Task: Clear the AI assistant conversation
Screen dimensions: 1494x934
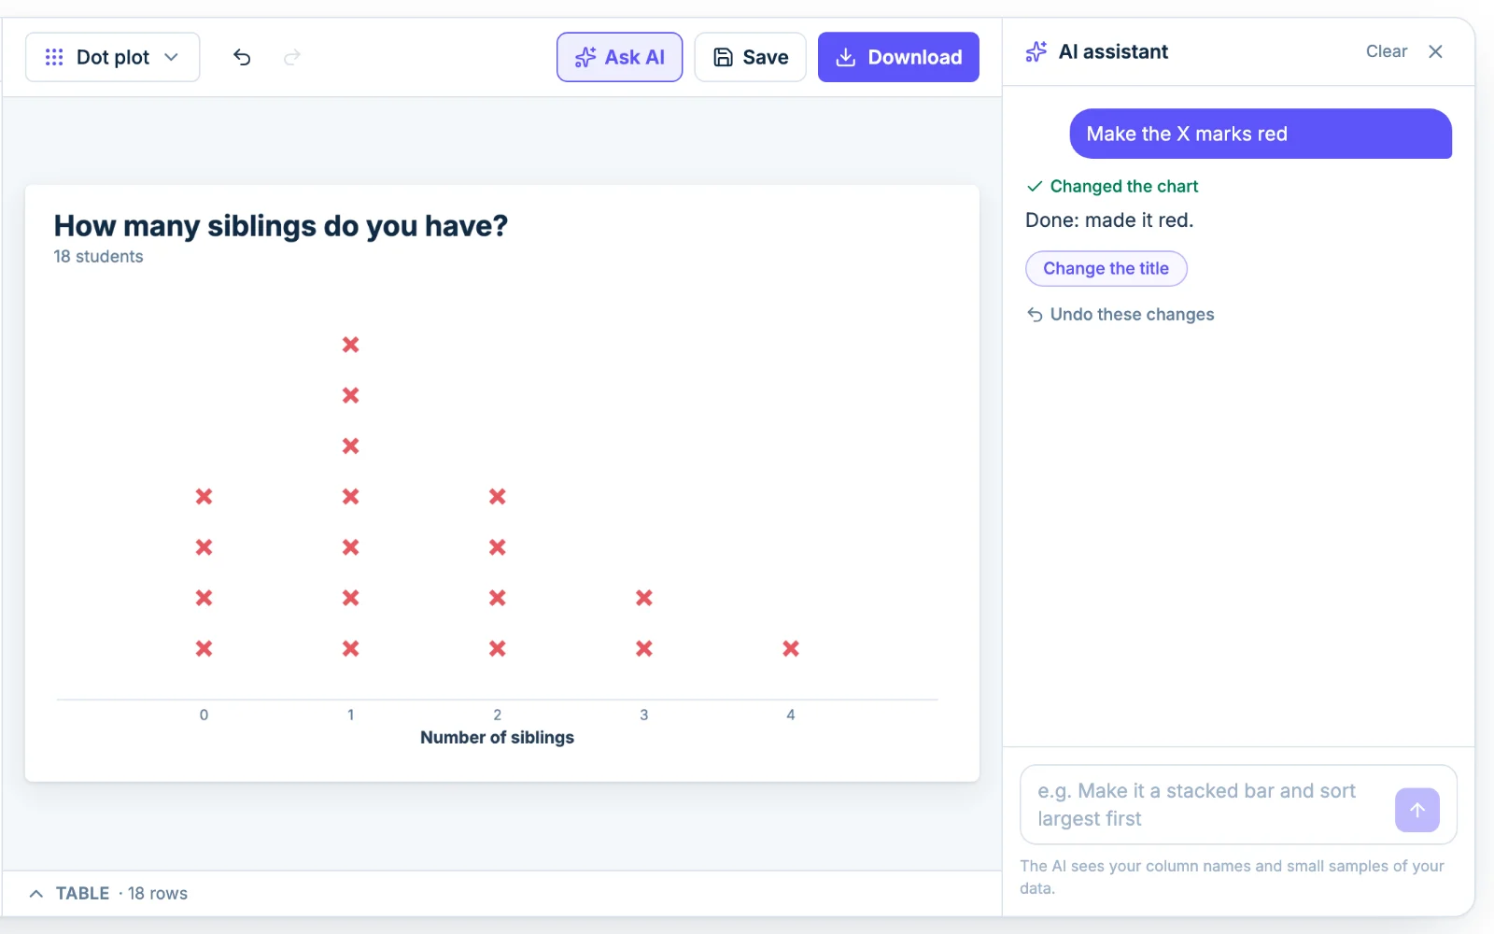Action: 1386,51
